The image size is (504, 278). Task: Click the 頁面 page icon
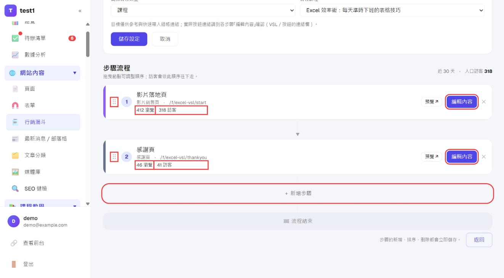tap(15, 89)
